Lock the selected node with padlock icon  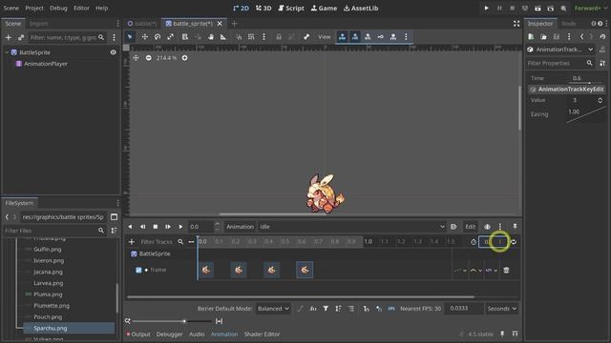point(279,37)
